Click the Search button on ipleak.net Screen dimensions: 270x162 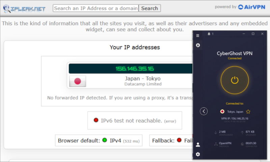tap(150, 8)
